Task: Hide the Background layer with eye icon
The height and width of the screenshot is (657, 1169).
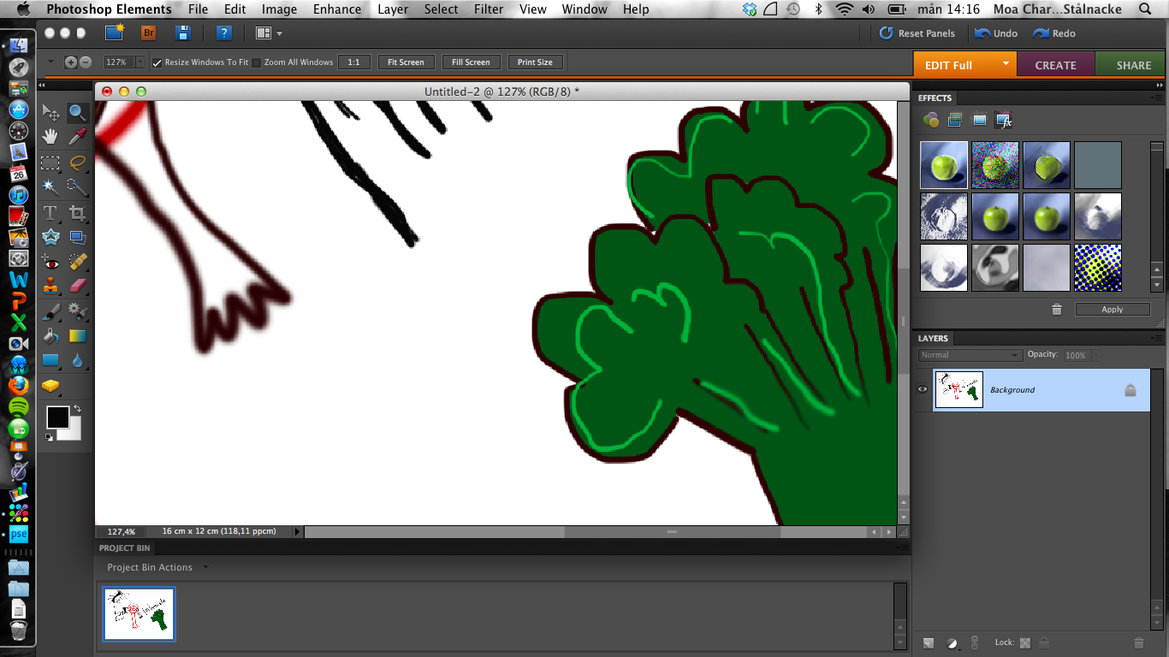Action: coord(923,389)
